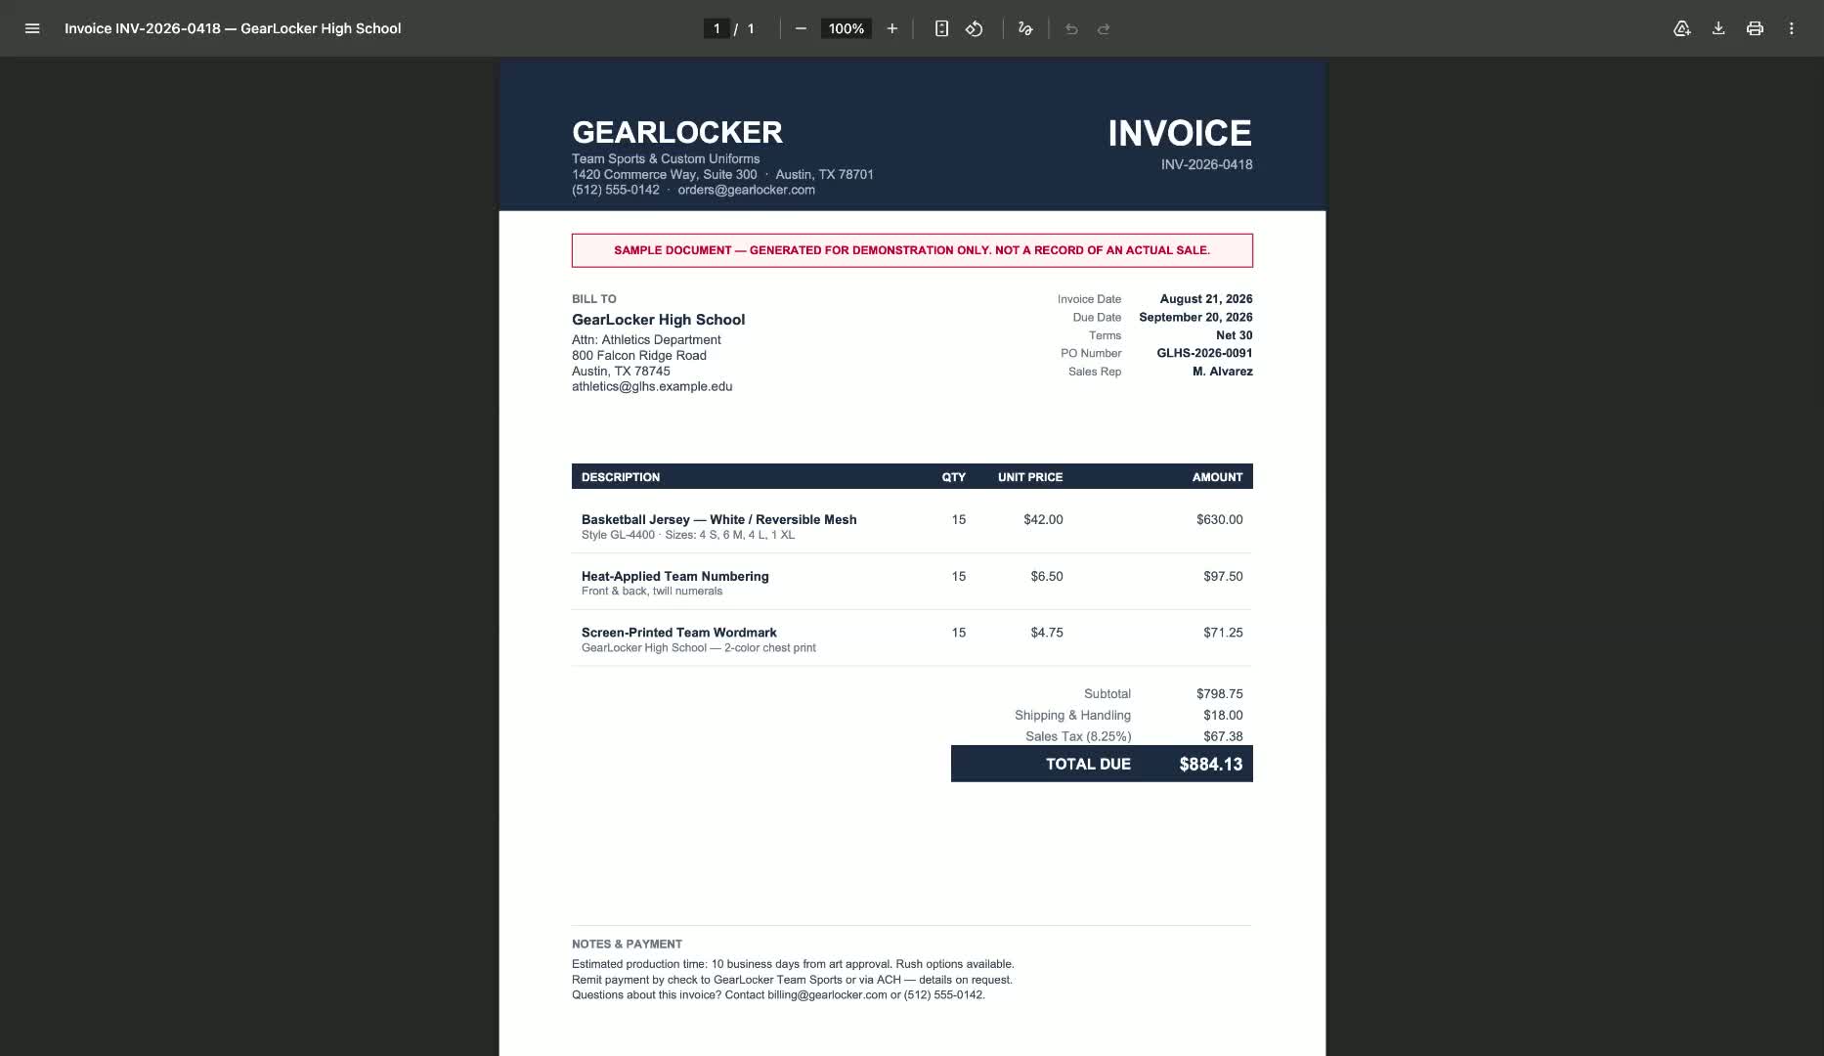Click the $4.75 unit price

click(x=1047, y=633)
